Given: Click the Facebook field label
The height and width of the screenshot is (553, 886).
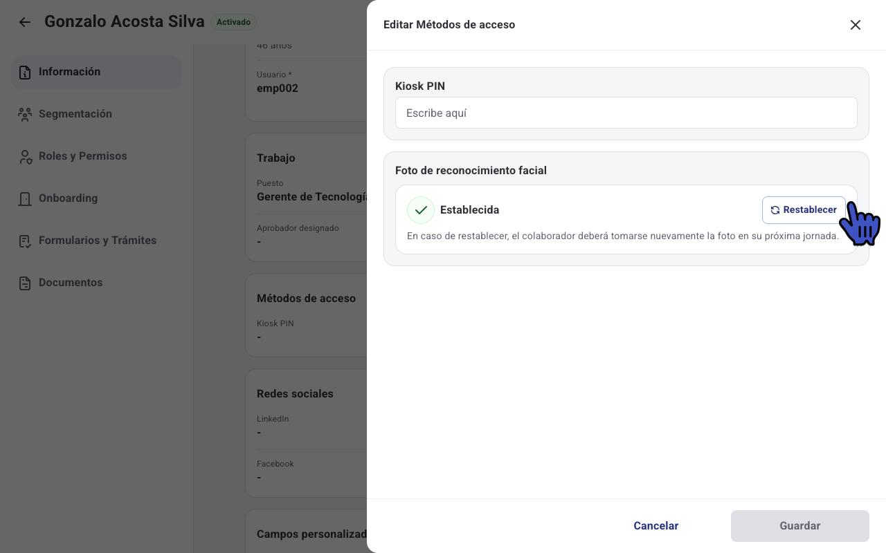Looking at the screenshot, I should [x=275, y=464].
